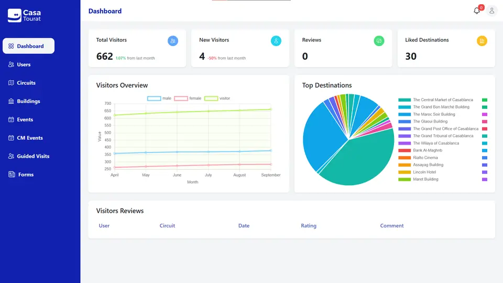This screenshot has width=503, height=283.
Task: Click the Guided Visits people icon
Action: (11, 156)
